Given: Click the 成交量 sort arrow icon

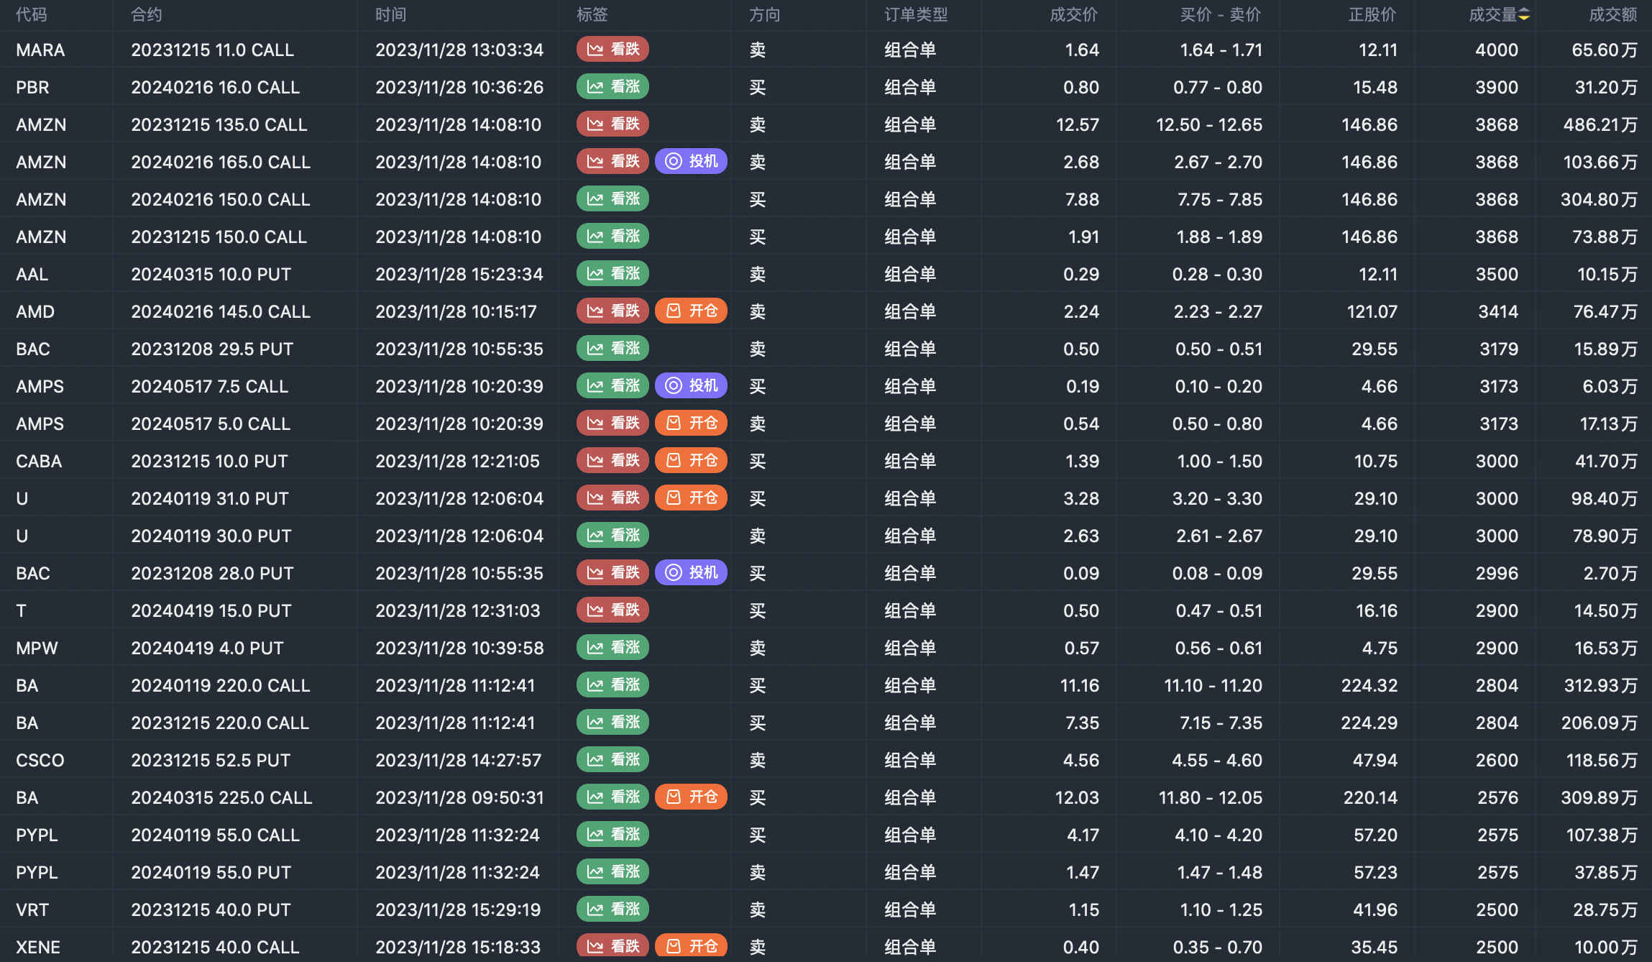Looking at the screenshot, I should [1523, 14].
